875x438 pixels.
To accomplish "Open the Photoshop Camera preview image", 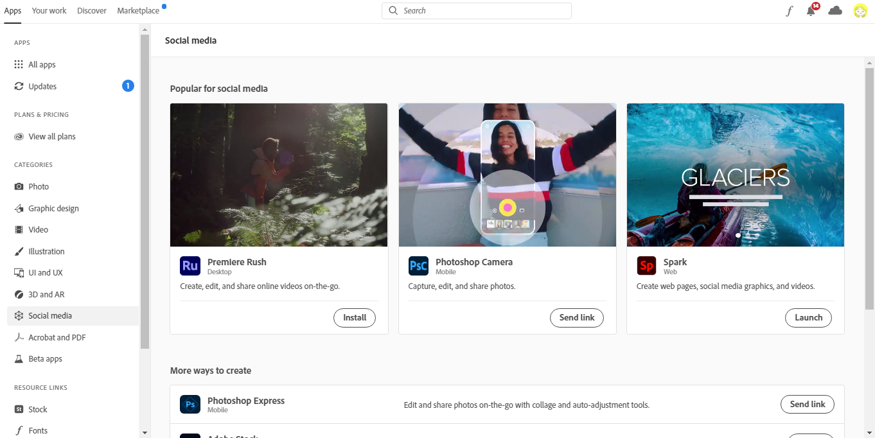I will (508, 175).
